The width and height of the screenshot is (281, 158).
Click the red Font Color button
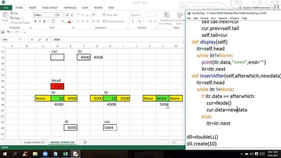tap(69, 22)
